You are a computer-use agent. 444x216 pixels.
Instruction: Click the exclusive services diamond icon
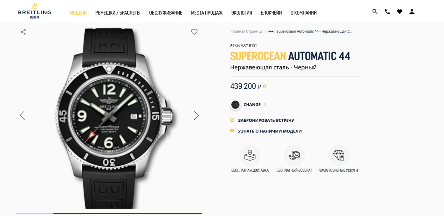coord(339,155)
